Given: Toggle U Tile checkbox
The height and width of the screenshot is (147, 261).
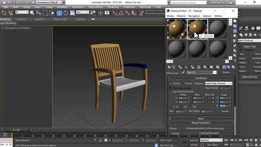Looking at the screenshot, I should pos(213,98).
